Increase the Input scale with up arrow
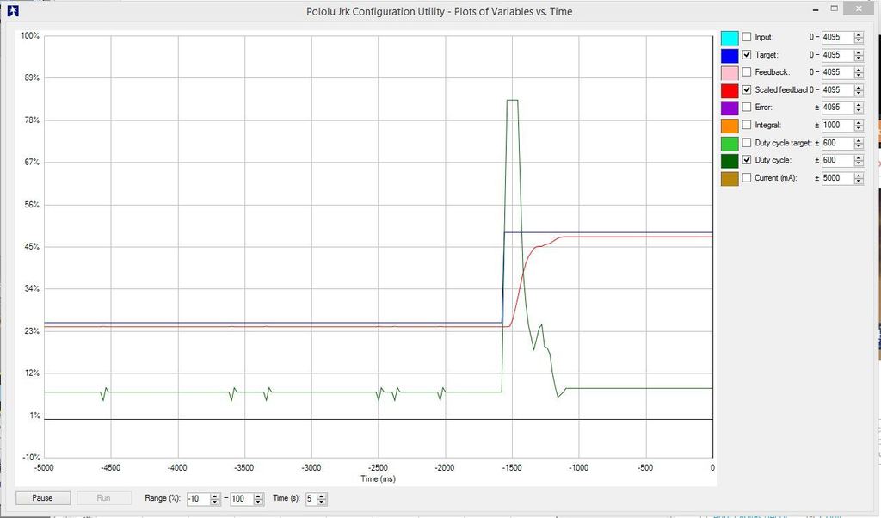This screenshot has width=881, height=518. pyautogui.click(x=859, y=34)
